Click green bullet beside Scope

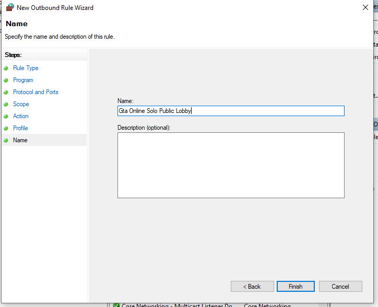click(6, 105)
